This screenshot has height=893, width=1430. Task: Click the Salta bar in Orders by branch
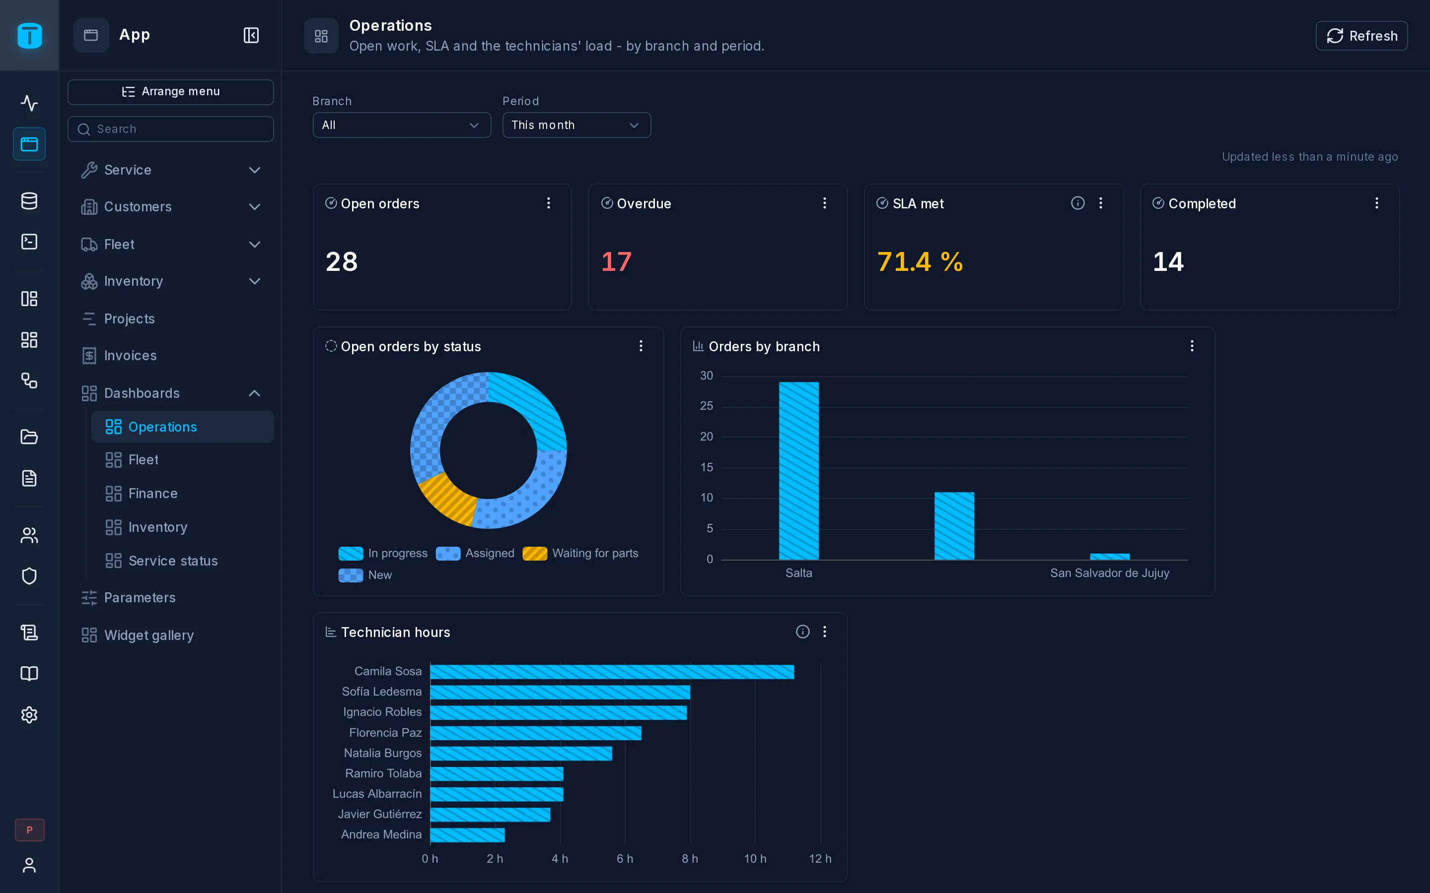(x=798, y=471)
